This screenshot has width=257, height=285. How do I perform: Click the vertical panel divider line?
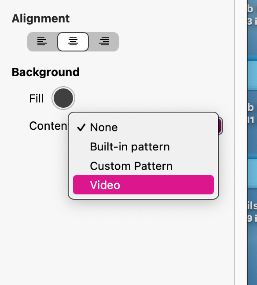point(235,142)
